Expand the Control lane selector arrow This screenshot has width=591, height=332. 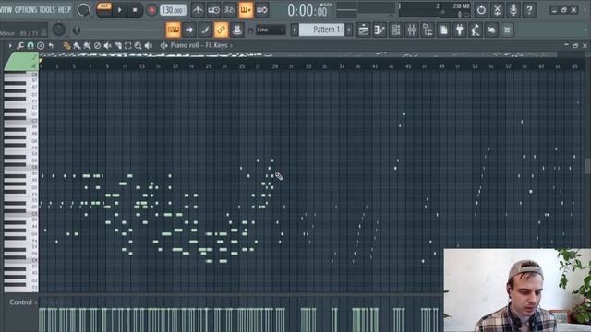pyautogui.click(x=36, y=302)
